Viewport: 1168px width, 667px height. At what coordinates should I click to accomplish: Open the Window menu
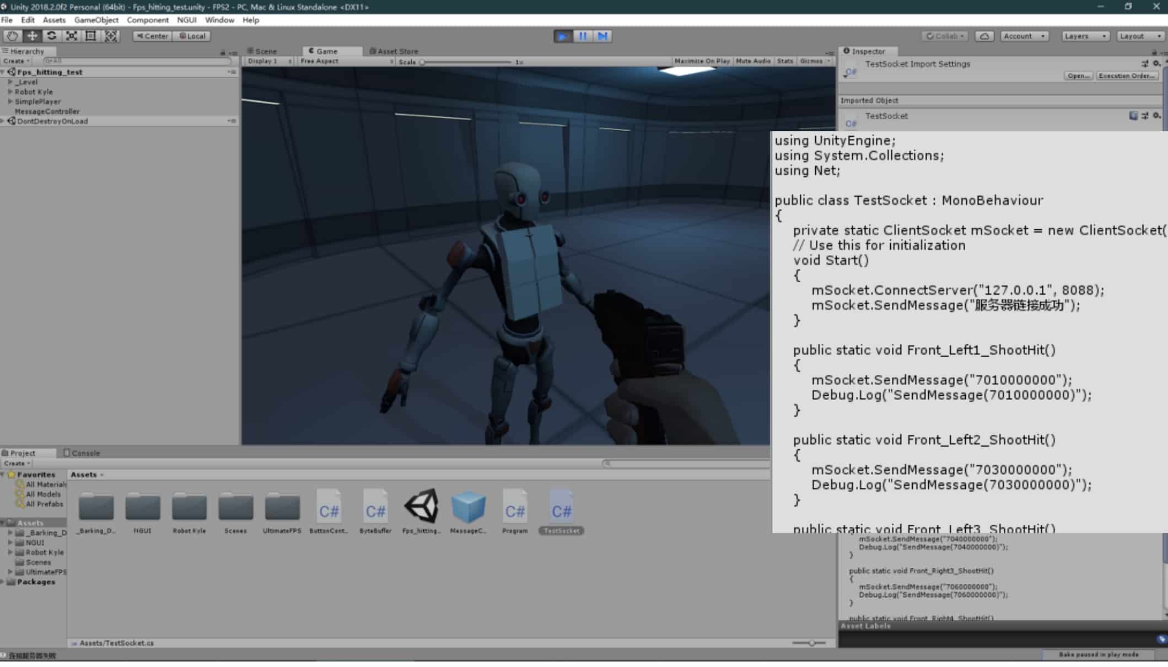coord(219,20)
